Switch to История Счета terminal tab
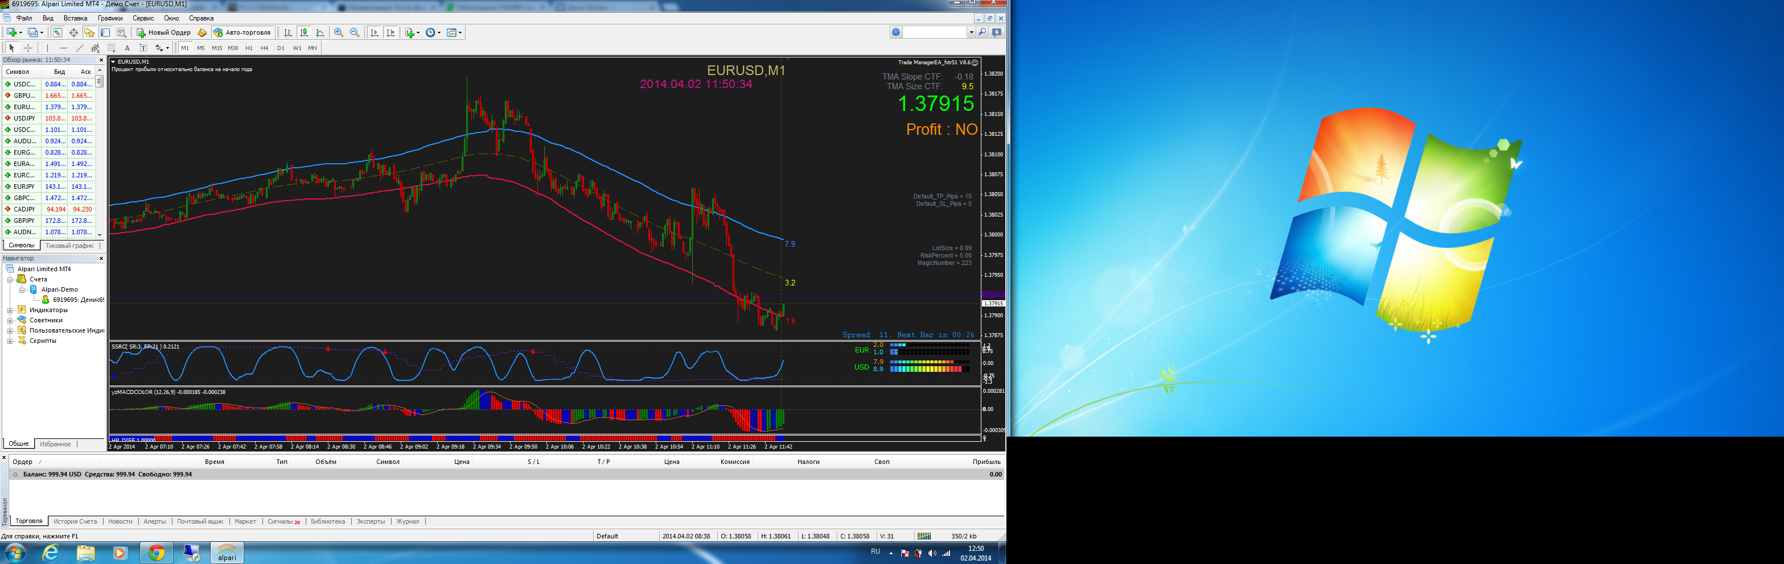 pyautogui.click(x=75, y=521)
